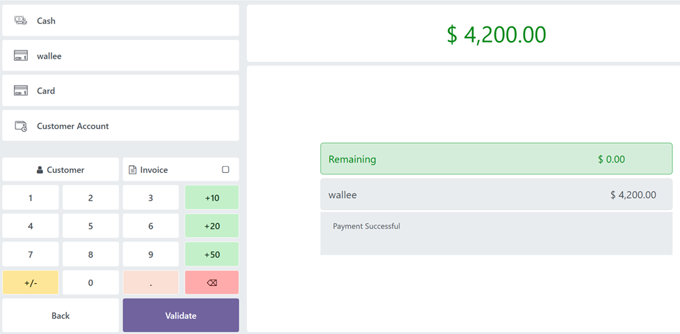Select the wallee payment line of $4,200.00
The height and width of the screenshot is (334, 680).
pos(496,195)
